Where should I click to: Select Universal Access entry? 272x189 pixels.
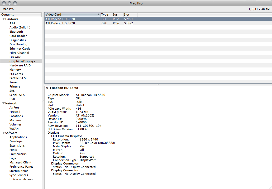21,179
